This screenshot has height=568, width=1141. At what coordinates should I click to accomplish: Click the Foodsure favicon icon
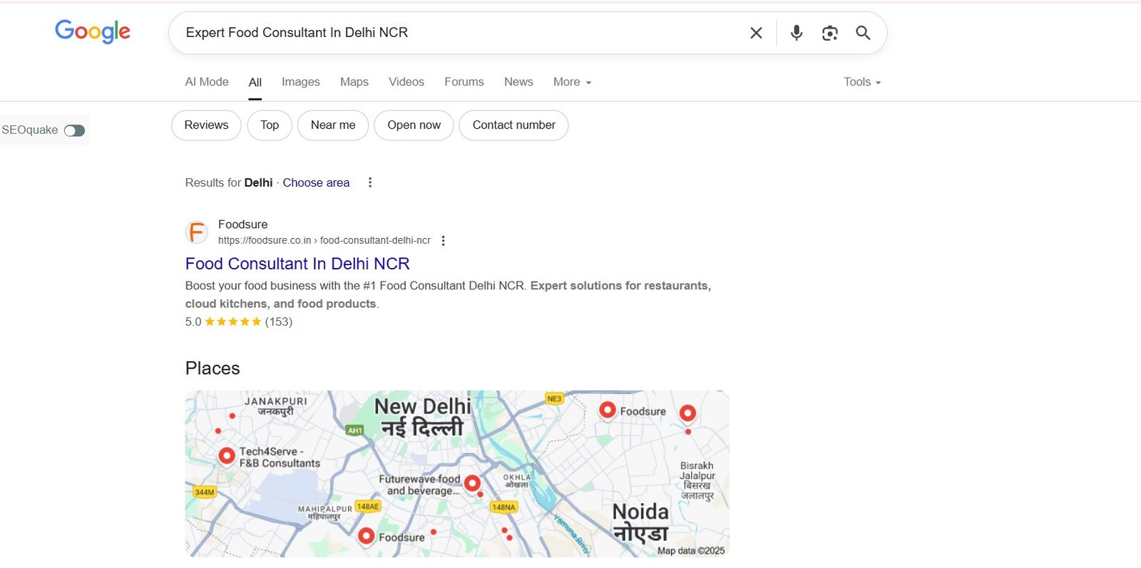click(x=197, y=232)
